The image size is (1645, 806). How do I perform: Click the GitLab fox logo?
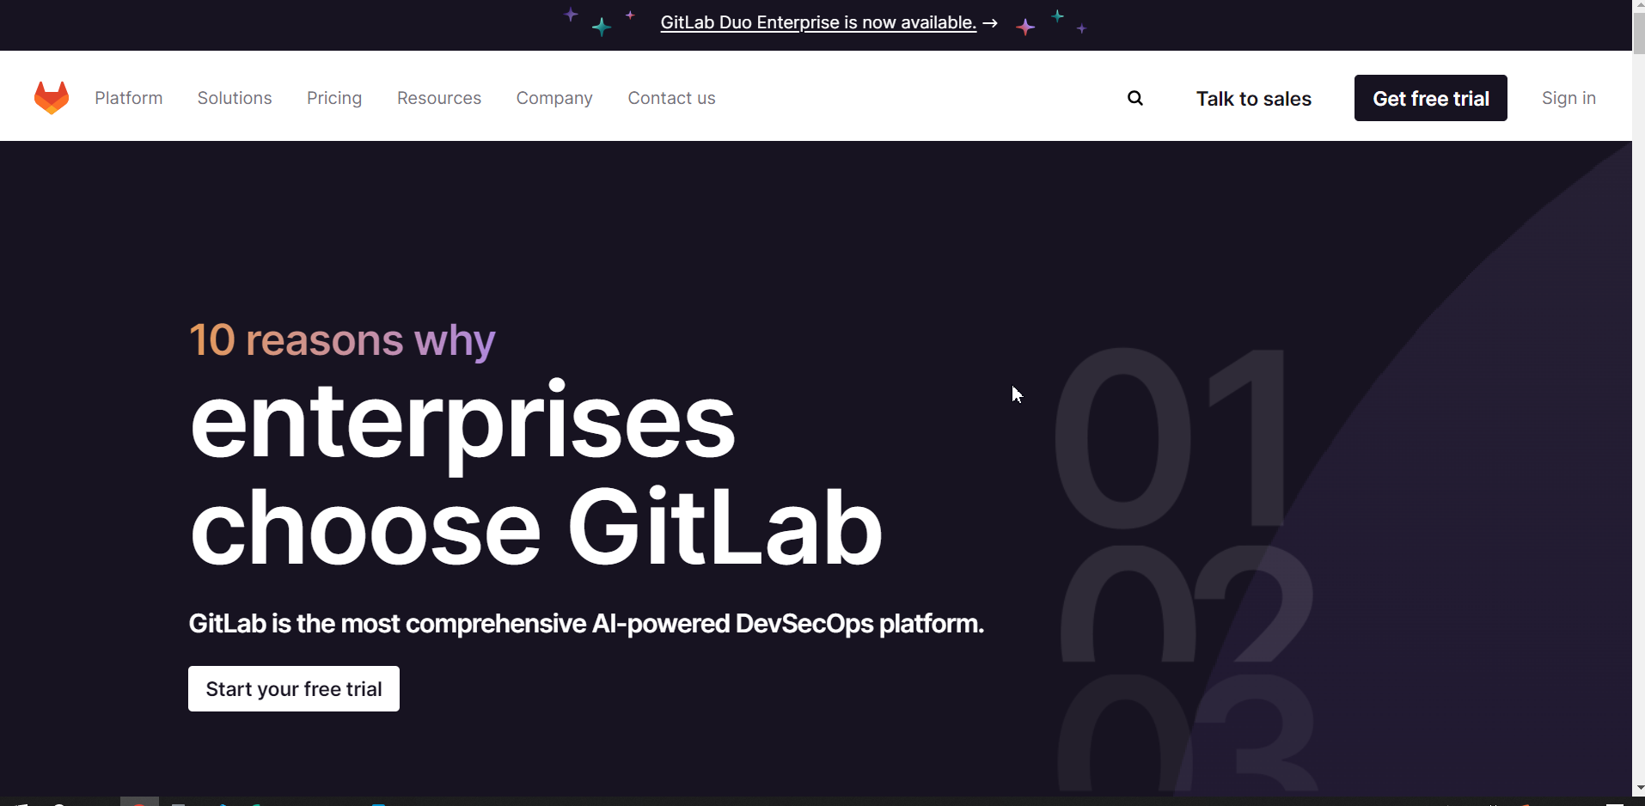tap(52, 98)
